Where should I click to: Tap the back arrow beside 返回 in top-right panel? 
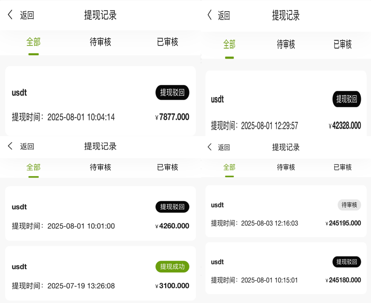coord(210,15)
